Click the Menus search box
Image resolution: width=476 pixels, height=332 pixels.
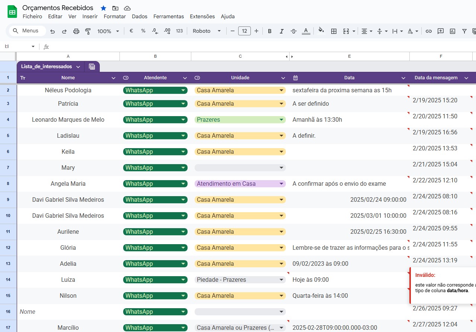pos(28,31)
